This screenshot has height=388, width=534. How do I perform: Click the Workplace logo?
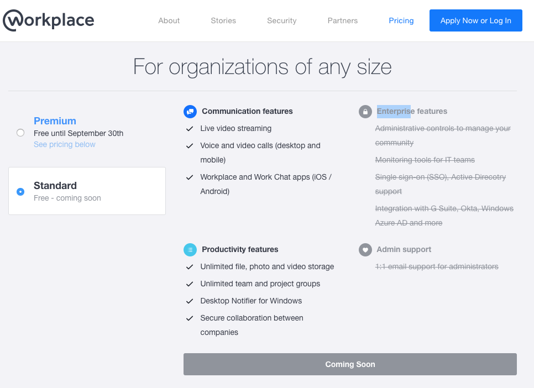48,20
